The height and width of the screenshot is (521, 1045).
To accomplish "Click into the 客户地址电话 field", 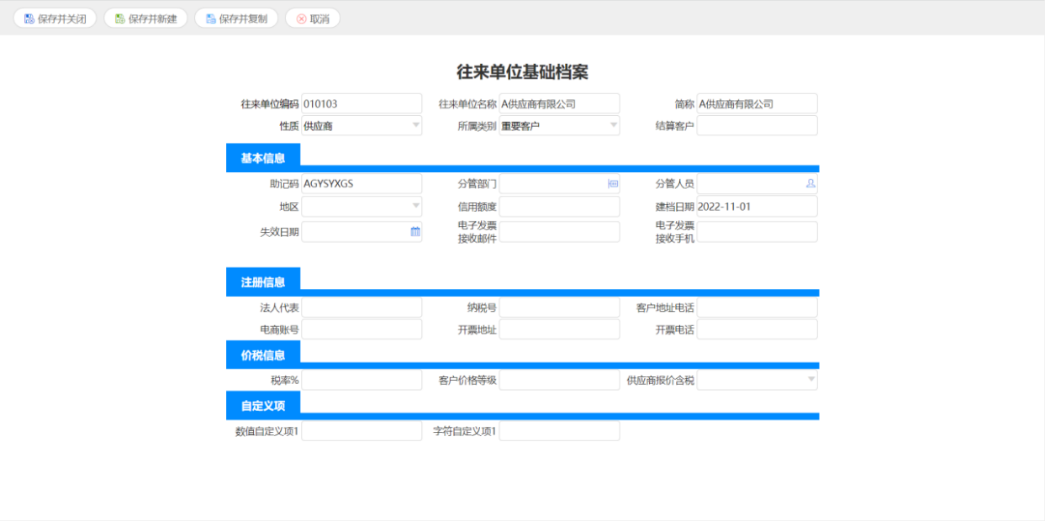I will coord(757,308).
